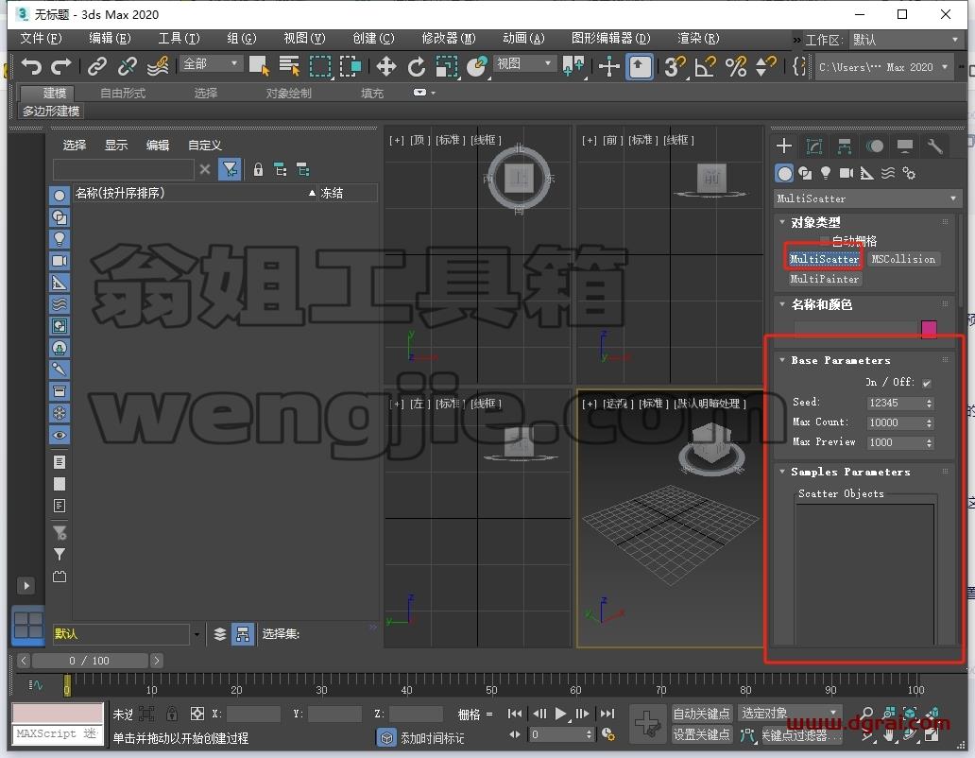The width and height of the screenshot is (975, 758).
Task: Click the MultiPainter object type button
Action: [824, 279]
